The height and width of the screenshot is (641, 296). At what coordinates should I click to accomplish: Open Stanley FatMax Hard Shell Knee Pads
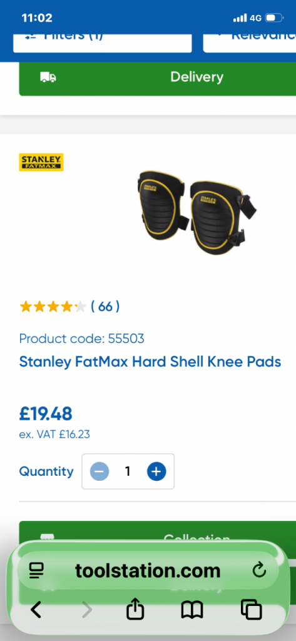click(150, 362)
